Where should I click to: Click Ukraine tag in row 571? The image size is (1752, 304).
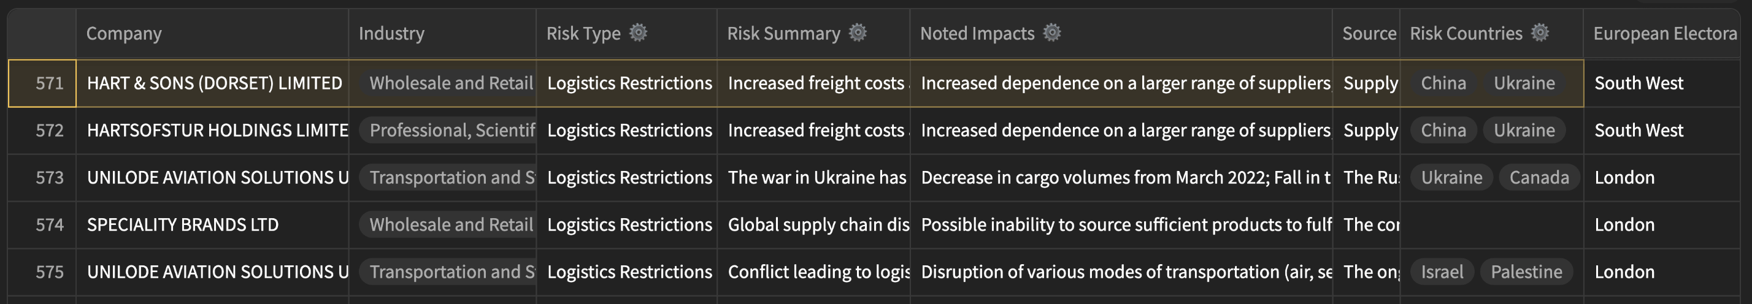tap(1524, 83)
